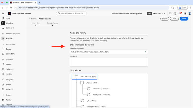Screen dimensions: 193x108
Task: Select the Workflows sidebar icon
Action: pyautogui.click(x=3, y=23)
